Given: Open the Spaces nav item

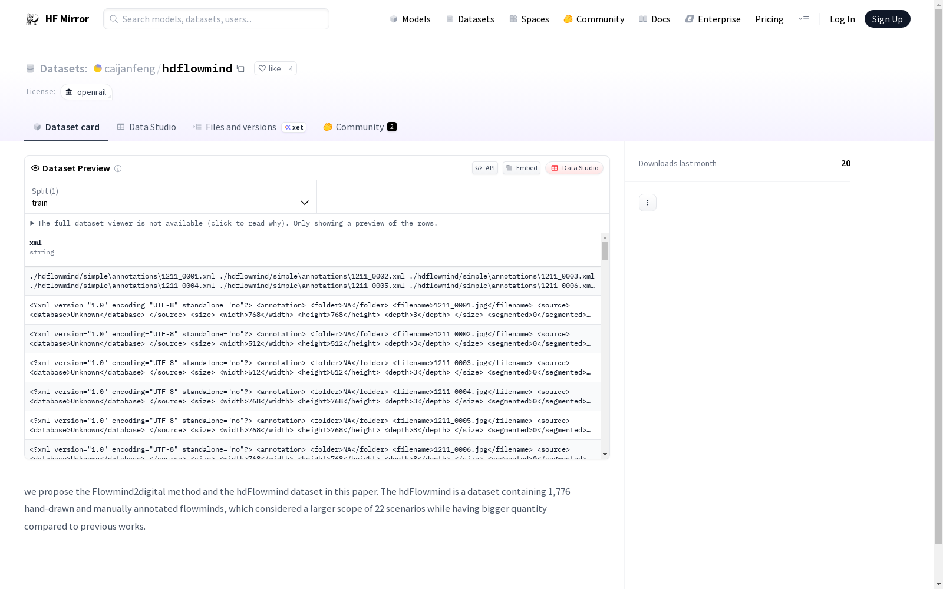Looking at the screenshot, I should pyautogui.click(x=529, y=19).
